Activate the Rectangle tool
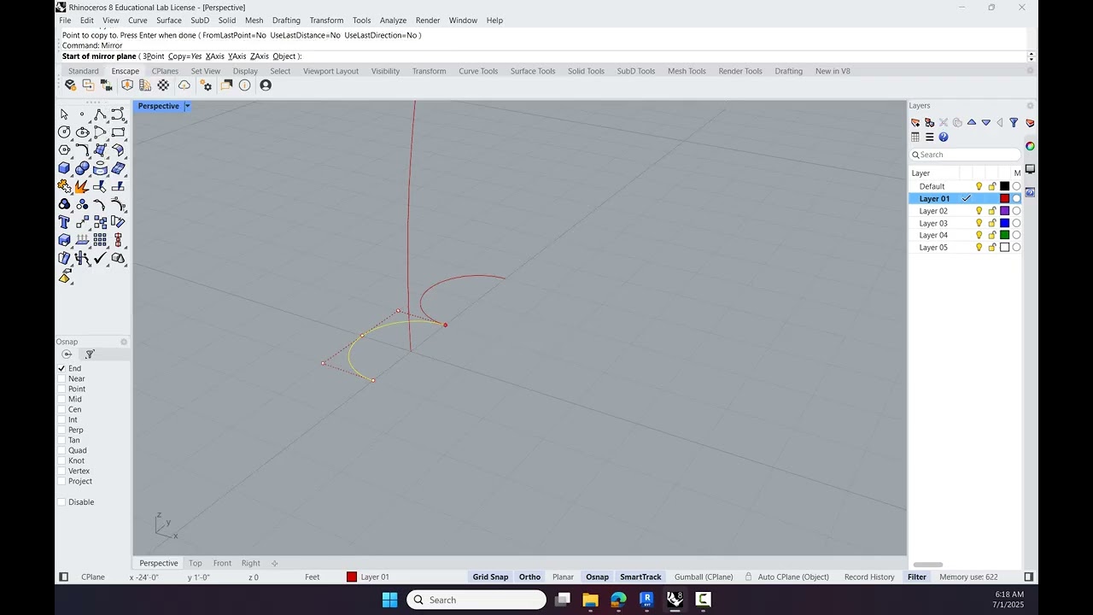The height and width of the screenshot is (615, 1093). coord(118,132)
